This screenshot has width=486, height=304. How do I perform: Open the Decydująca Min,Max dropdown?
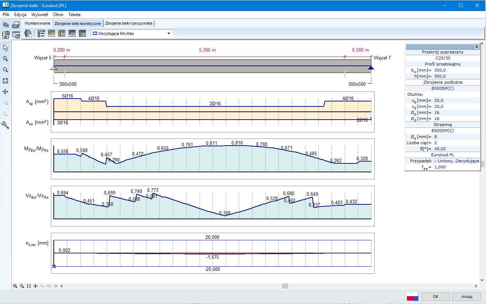pyautogui.click(x=169, y=33)
